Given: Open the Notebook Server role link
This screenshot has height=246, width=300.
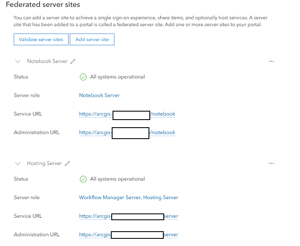Looking at the screenshot, I should [99, 96].
